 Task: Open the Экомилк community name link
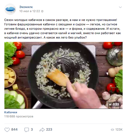click(26, 7)
